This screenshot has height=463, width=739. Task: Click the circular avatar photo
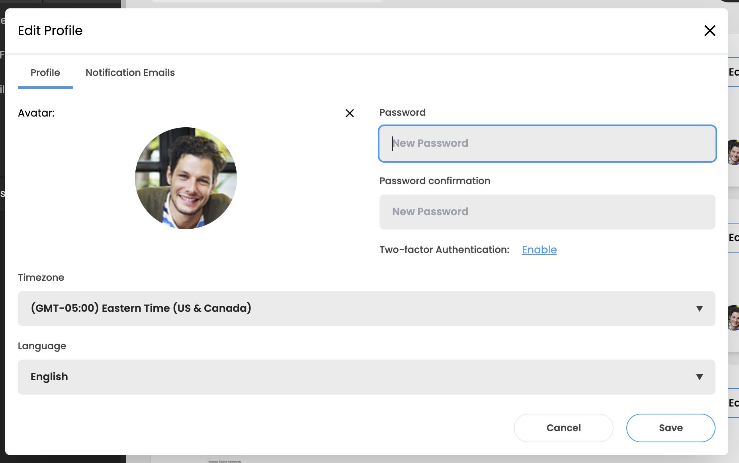[186, 178]
